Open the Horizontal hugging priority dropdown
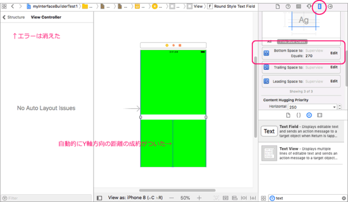This screenshot has width=348, height=202. 313,107
